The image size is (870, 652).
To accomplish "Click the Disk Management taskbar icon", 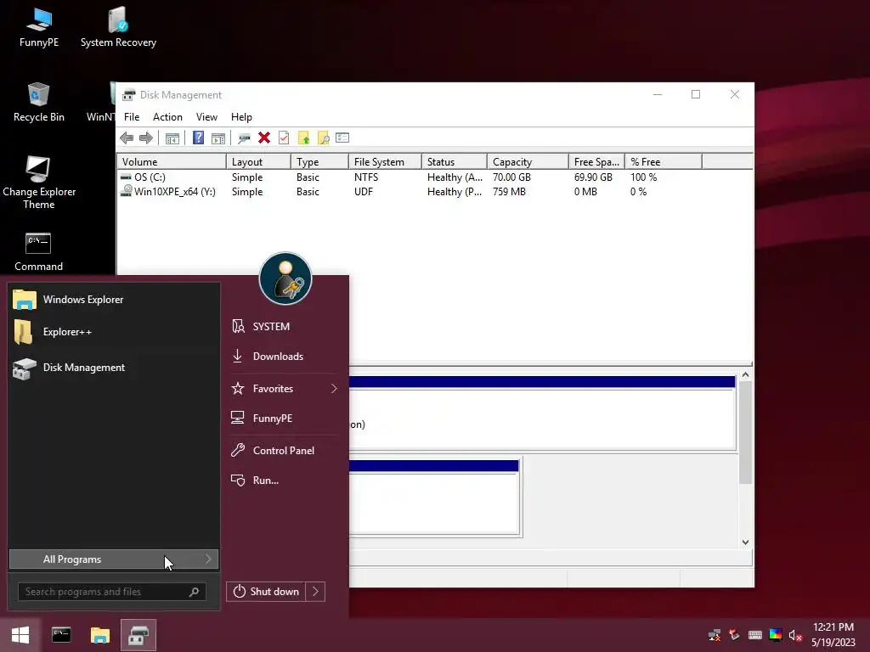I will (x=138, y=635).
